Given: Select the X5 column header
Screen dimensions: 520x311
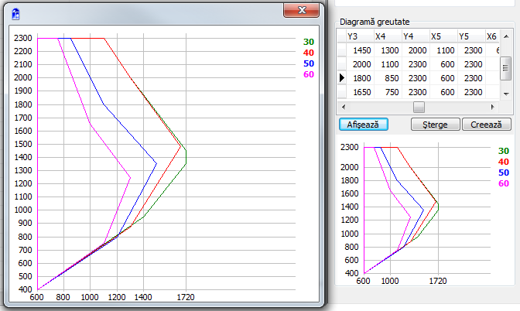Looking at the screenshot, I should [443, 36].
